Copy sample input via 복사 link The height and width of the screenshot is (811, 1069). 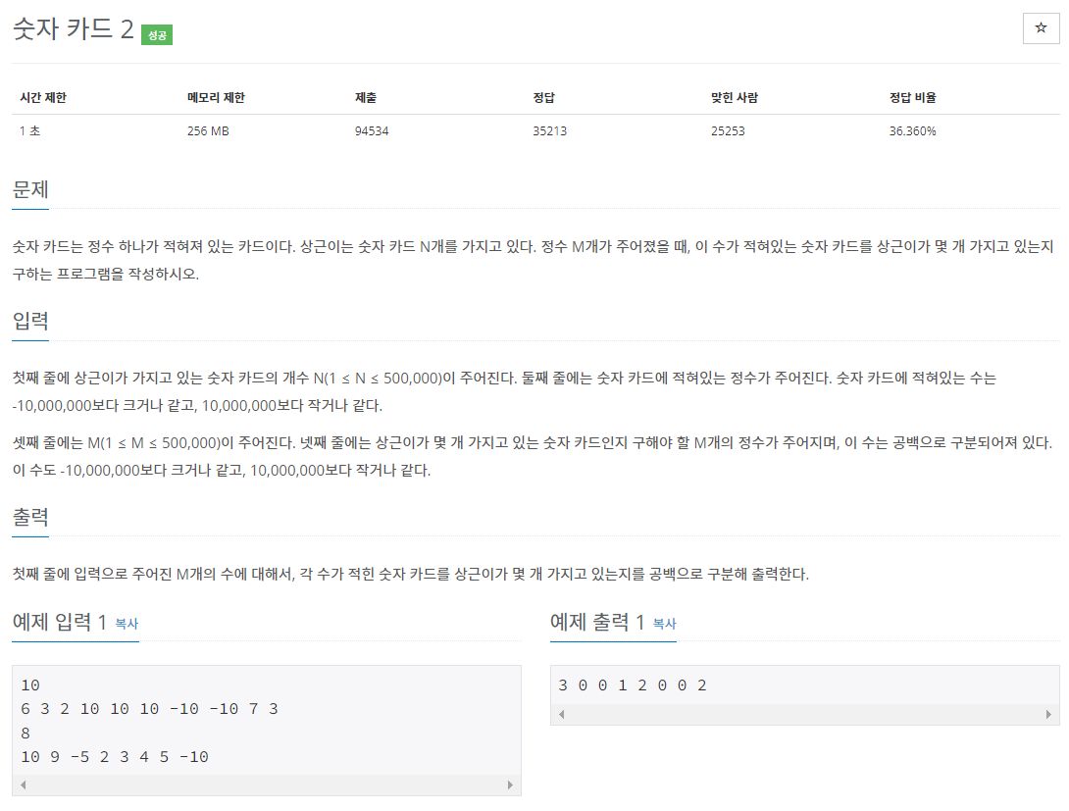click(127, 624)
